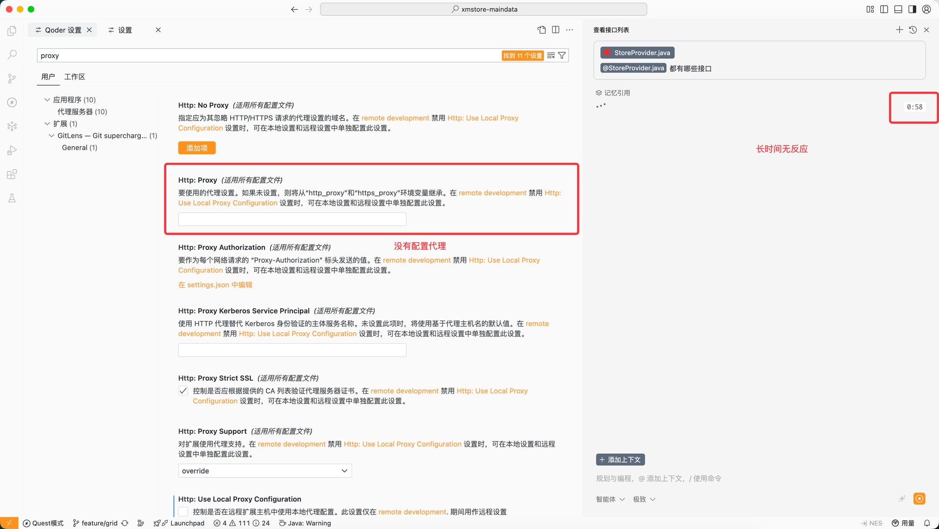Start a new chat with plus icon
Screen dimensions: 939x529
[899, 30]
